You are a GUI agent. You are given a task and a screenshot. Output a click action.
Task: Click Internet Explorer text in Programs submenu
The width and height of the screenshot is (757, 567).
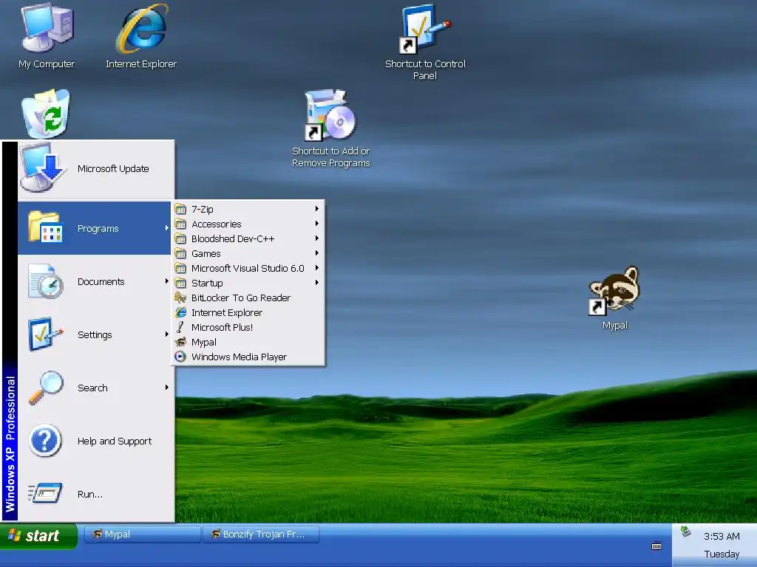point(227,312)
